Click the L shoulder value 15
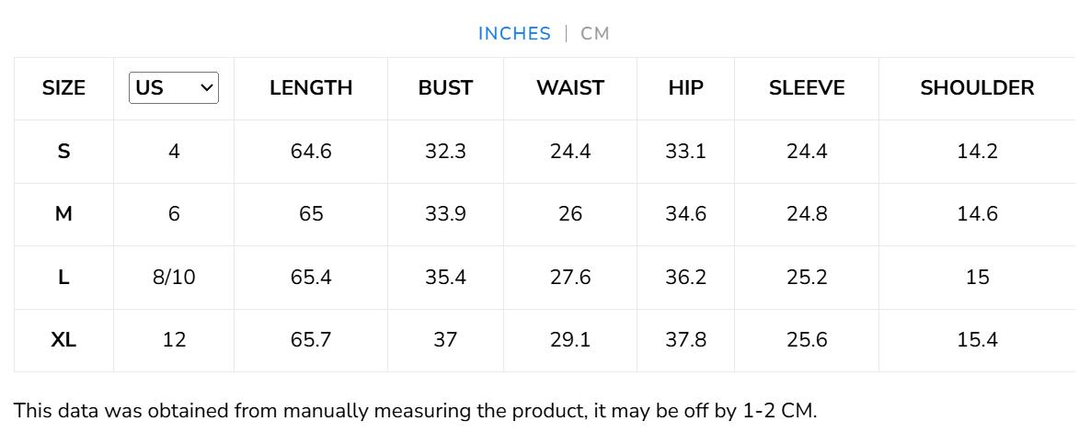Image resolution: width=1079 pixels, height=444 pixels. [977, 278]
